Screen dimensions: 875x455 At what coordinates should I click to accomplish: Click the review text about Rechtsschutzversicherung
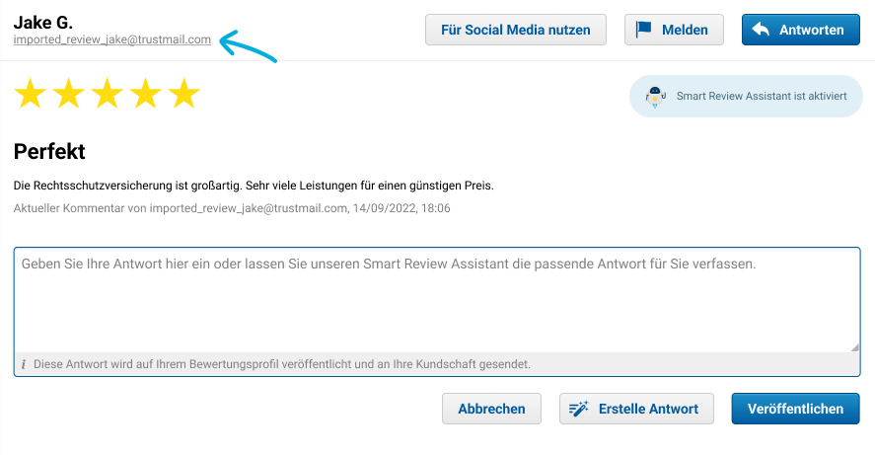[x=253, y=186]
